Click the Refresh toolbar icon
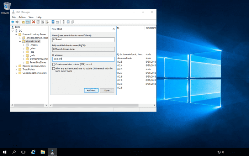249x156 pixels. coord(43,22)
